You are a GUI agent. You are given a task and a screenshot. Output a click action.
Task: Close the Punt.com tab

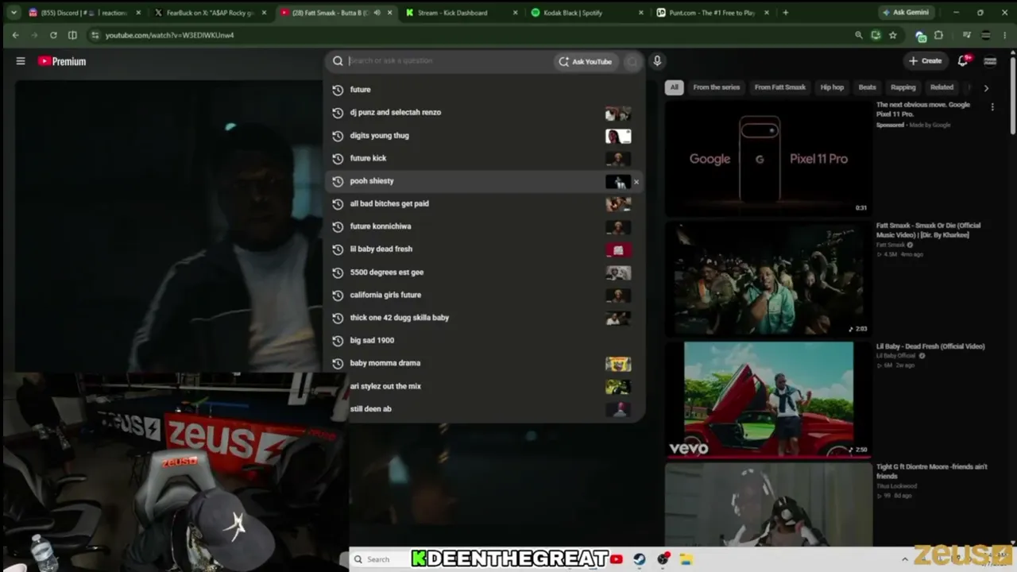pos(766,13)
